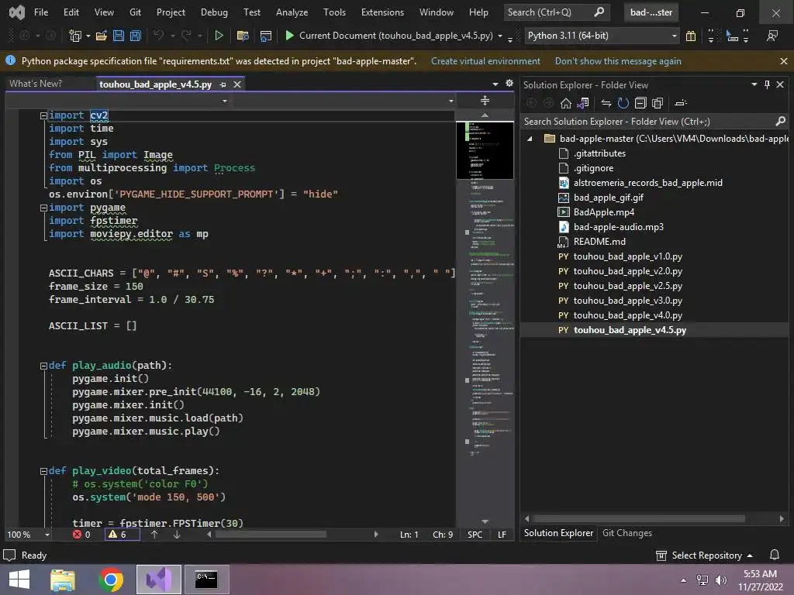This screenshot has width=794, height=595.
Task: Dismiss the requirements.txt info bar
Action: [783, 61]
